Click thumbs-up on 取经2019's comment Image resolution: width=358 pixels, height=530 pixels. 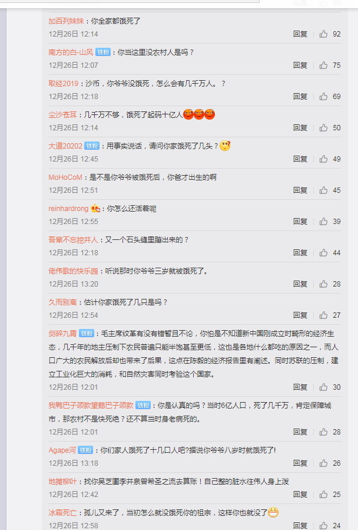pos(323,96)
